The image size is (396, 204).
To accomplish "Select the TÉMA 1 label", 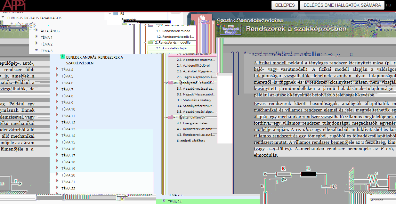I will [x=47, y=37].
